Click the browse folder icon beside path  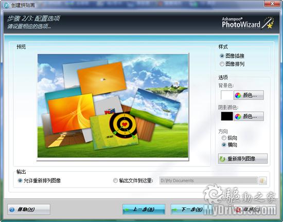(x=263, y=180)
